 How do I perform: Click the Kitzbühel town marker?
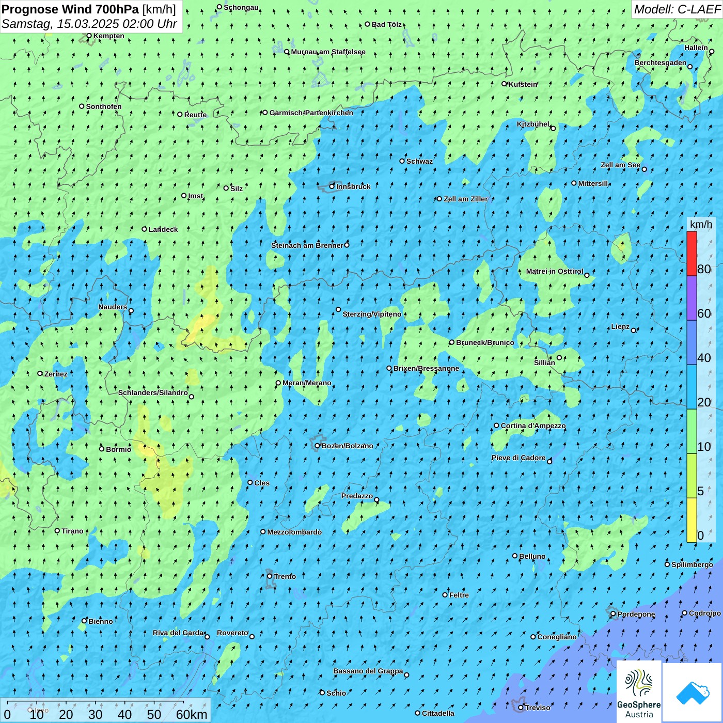point(553,128)
